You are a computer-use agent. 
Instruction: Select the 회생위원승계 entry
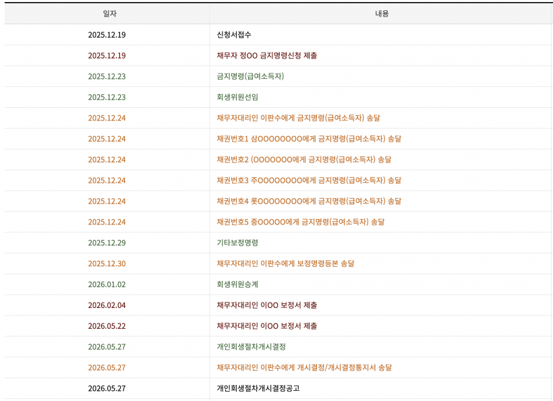pos(237,284)
